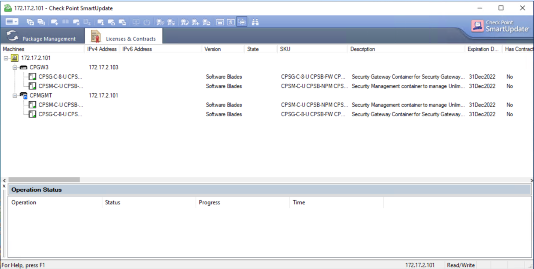Image resolution: width=534 pixels, height=269 pixels.
Task: Select CPSM-C-U license under CPGW3
Action: click(x=60, y=86)
